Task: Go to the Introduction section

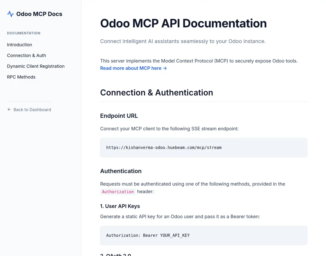Action: [x=20, y=45]
